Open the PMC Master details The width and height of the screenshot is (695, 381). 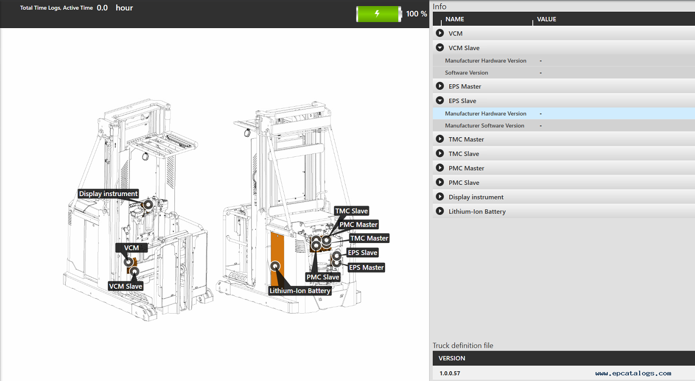point(440,168)
